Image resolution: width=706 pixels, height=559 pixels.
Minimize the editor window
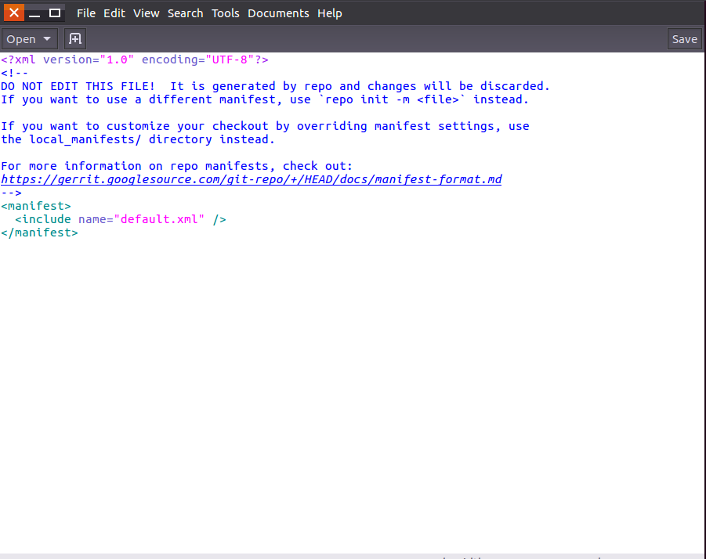point(34,13)
